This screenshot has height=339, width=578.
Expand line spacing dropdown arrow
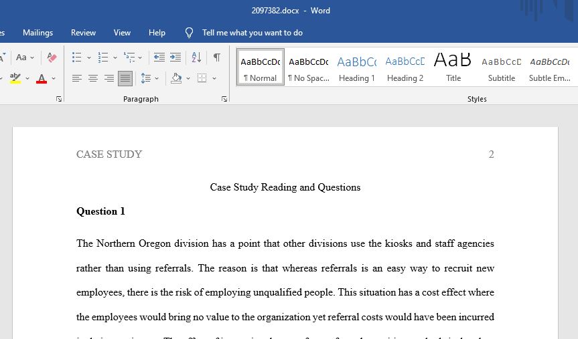click(x=157, y=78)
